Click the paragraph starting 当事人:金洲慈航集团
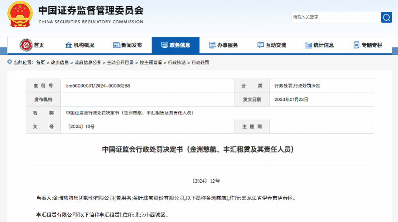 pyautogui.click(x=166, y=198)
